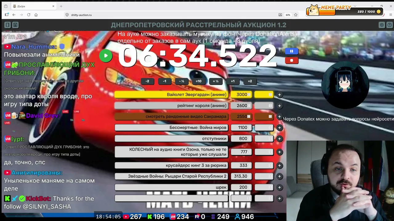Edit the 800 bid amount field
This screenshot has width=394, height=221.
241,139
